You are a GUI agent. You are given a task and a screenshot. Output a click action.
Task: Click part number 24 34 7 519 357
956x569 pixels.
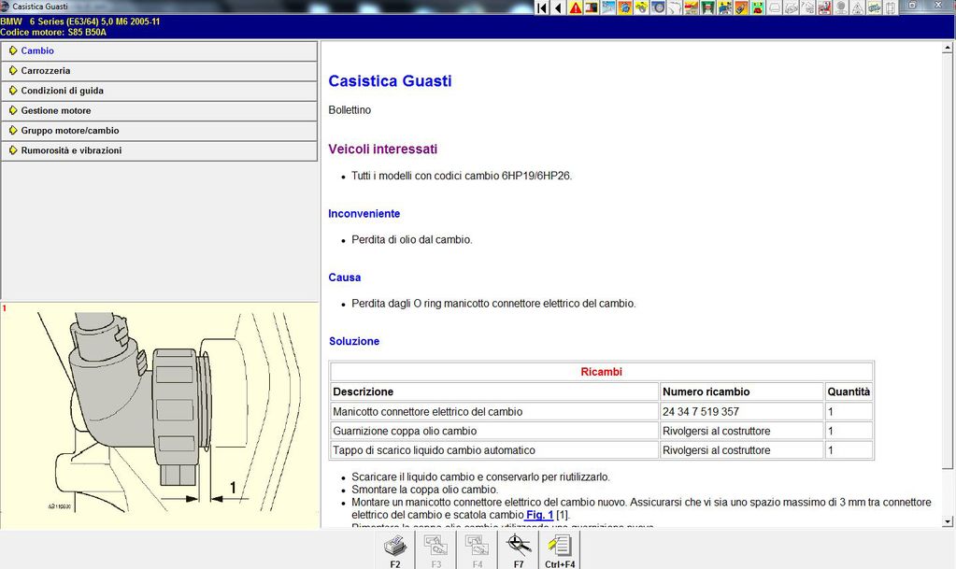(701, 412)
